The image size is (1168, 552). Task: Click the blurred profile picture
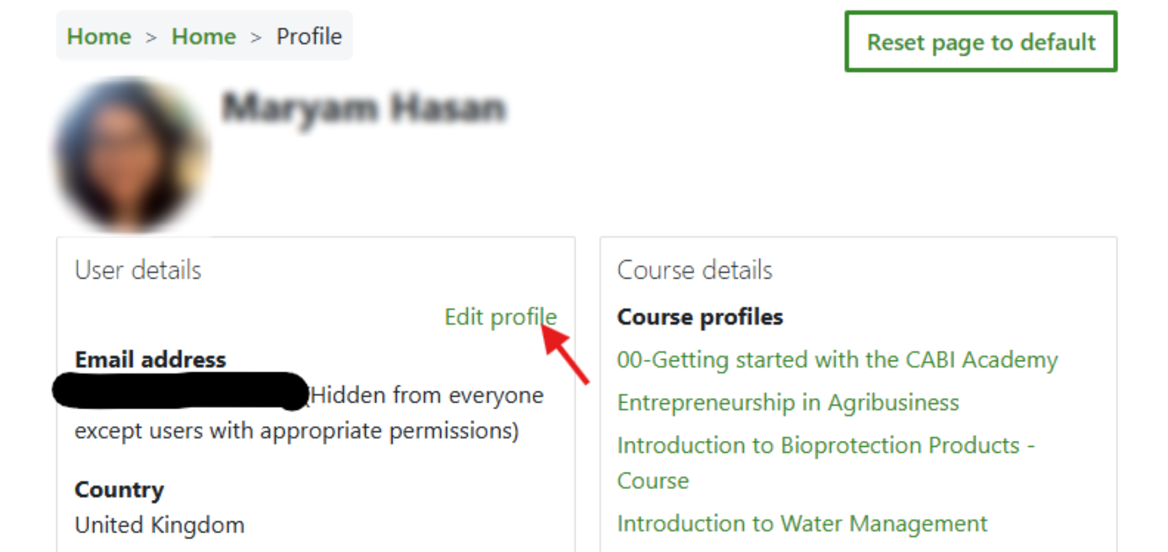click(130, 155)
